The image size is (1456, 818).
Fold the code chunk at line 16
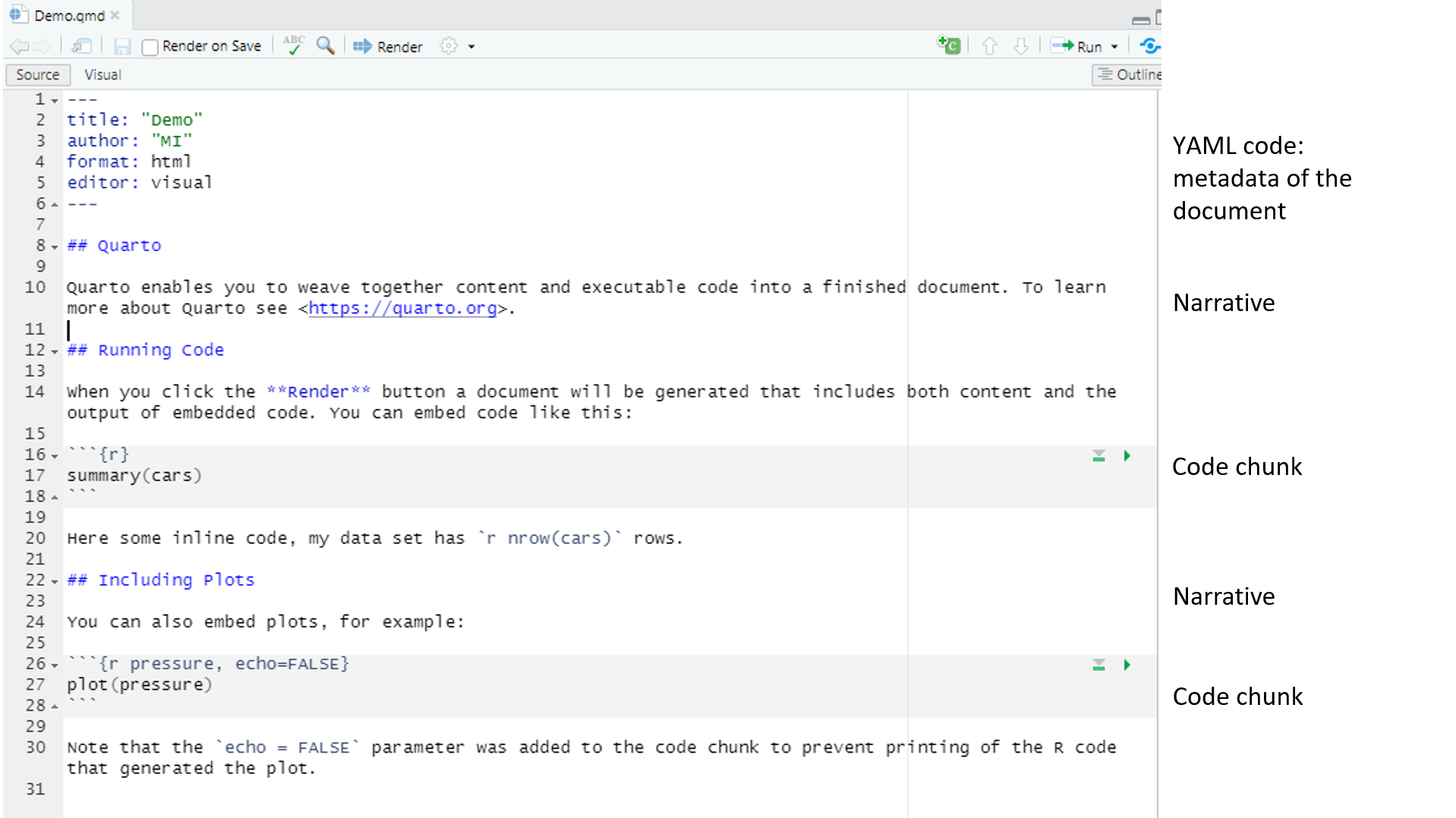click(x=55, y=456)
